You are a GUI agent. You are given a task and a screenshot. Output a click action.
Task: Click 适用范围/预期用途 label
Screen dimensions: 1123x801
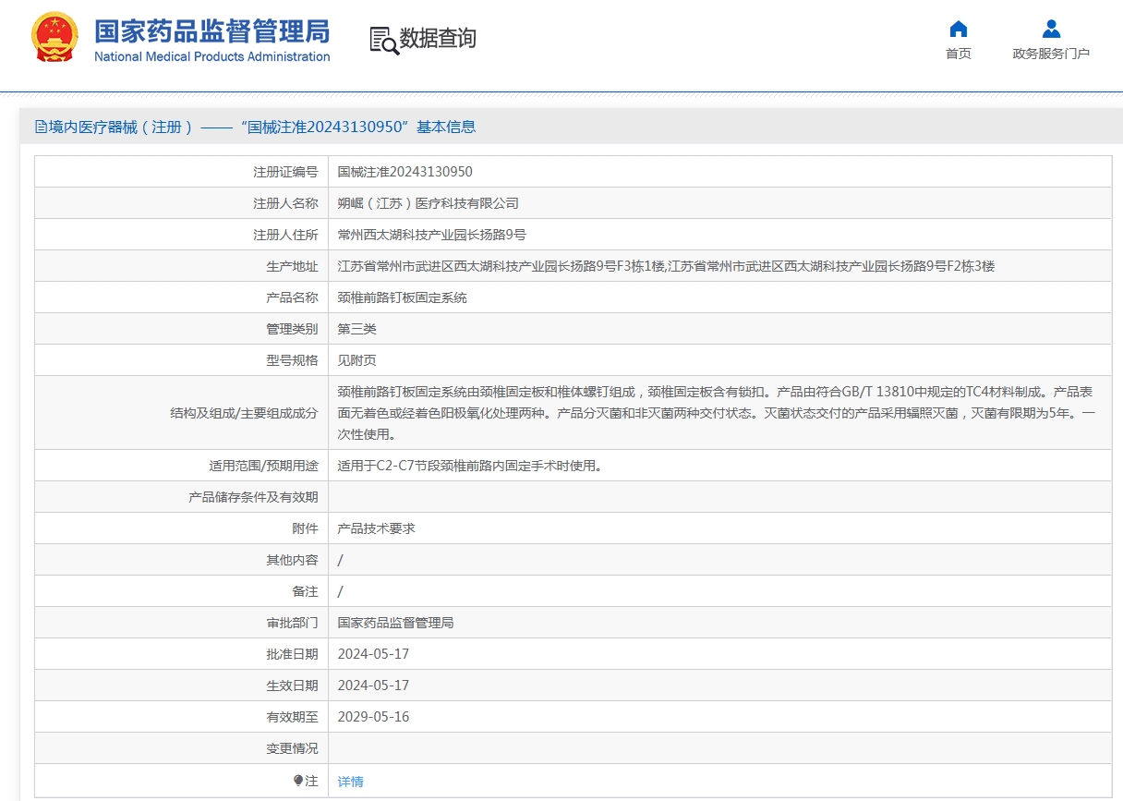(x=263, y=466)
